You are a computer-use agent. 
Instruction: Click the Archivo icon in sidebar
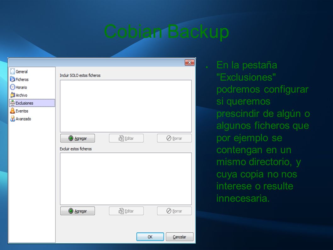[13, 95]
